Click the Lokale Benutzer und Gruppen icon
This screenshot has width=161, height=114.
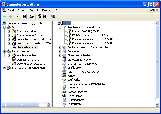[x=14, y=39]
